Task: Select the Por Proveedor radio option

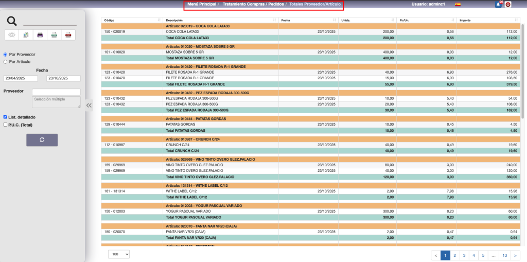Action: pyautogui.click(x=6, y=54)
